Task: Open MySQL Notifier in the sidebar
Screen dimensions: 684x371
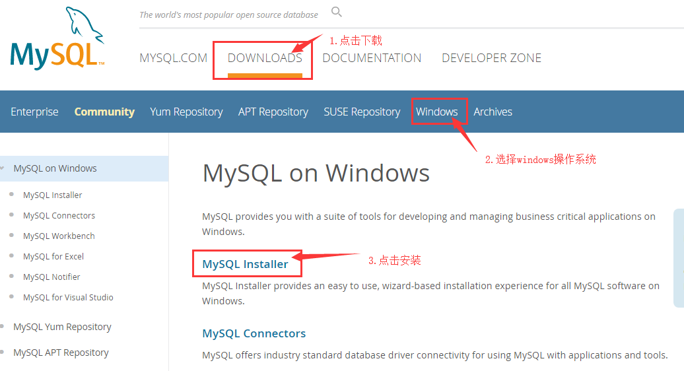Action: click(x=51, y=277)
